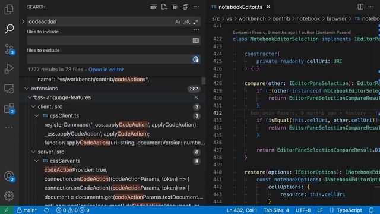Clear search results in Search header
Viewport: 380px width, 214px height.
[153, 7]
